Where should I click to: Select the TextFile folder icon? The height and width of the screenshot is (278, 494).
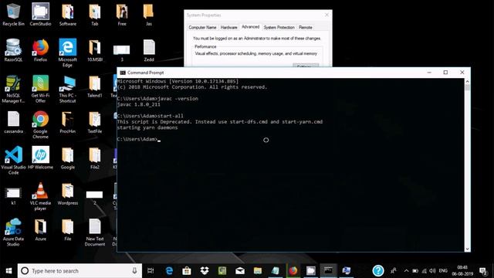point(94,122)
